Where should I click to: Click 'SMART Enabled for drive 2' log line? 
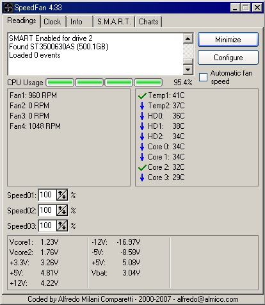[51, 38]
